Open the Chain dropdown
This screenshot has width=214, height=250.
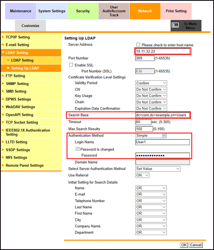(x=151, y=102)
